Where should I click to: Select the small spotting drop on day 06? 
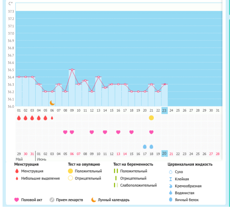(52, 118)
